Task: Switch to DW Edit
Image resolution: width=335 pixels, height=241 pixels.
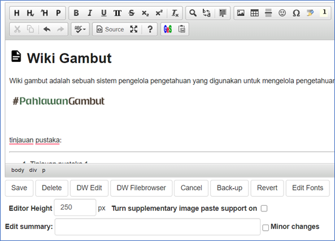Action: coord(89,188)
